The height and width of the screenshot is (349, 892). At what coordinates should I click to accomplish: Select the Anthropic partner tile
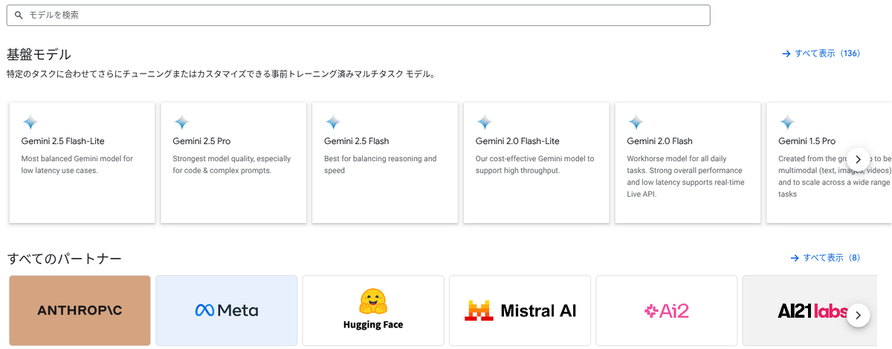80,310
